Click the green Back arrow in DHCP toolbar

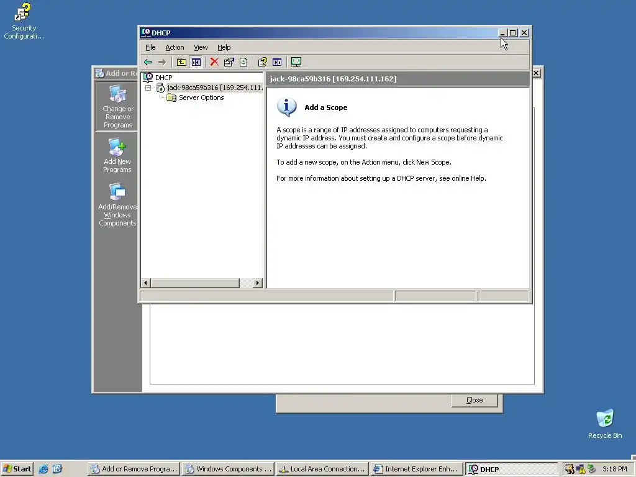pyautogui.click(x=148, y=62)
